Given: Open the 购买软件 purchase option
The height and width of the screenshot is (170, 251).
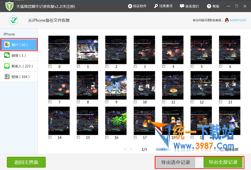Looking at the screenshot, I should click(x=137, y=6).
